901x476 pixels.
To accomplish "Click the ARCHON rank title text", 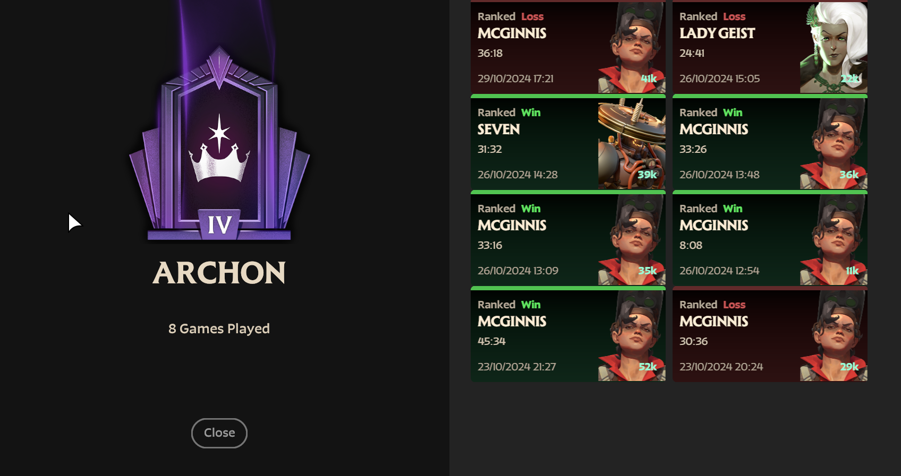I will click(x=219, y=273).
